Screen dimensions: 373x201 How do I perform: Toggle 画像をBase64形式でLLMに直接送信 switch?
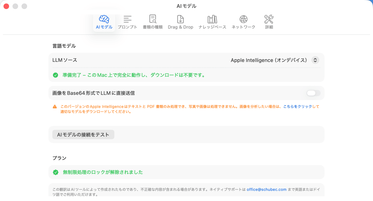[x=313, y=93]
